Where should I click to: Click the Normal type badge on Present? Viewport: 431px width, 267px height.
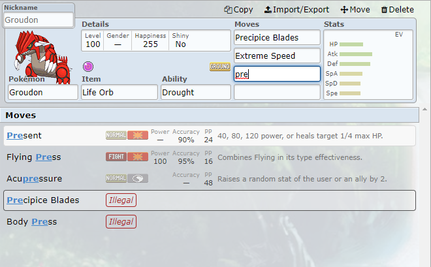[116, 135]
